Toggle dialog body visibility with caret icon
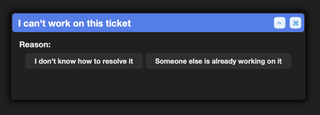 [x=280, y=23]
